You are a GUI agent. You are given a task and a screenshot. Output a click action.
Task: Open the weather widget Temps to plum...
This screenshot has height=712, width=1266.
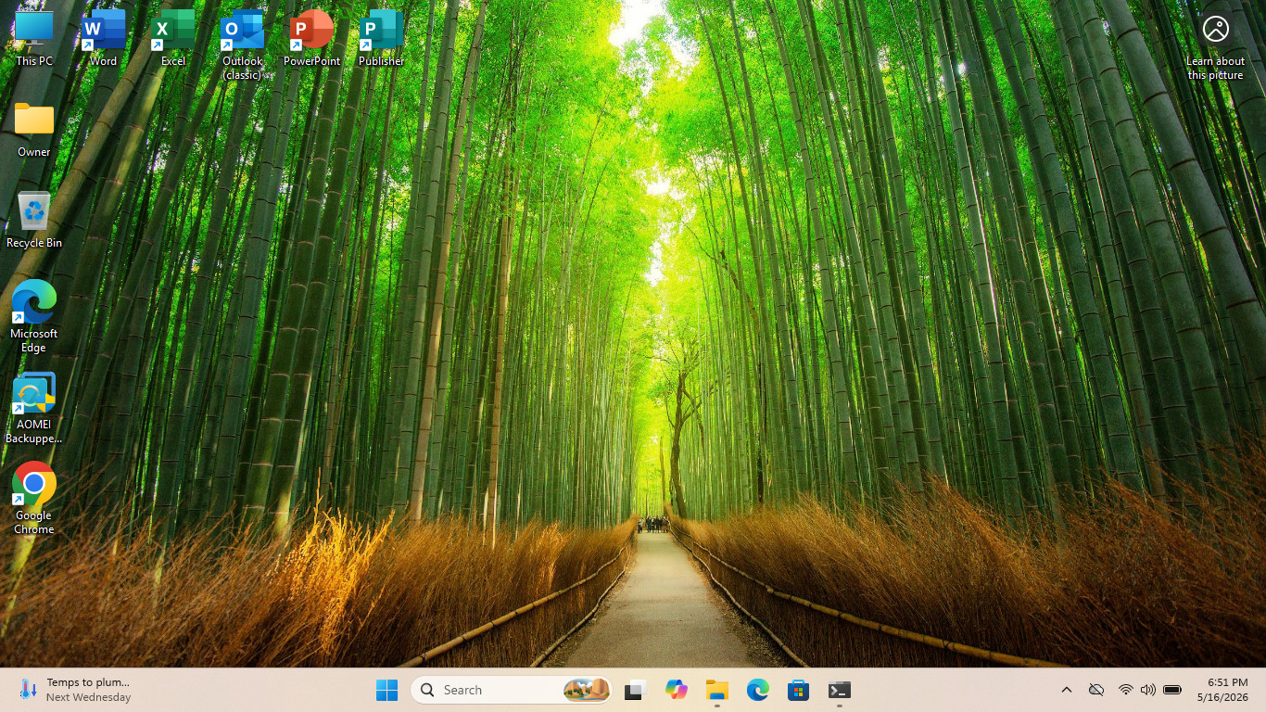point(76,690)
